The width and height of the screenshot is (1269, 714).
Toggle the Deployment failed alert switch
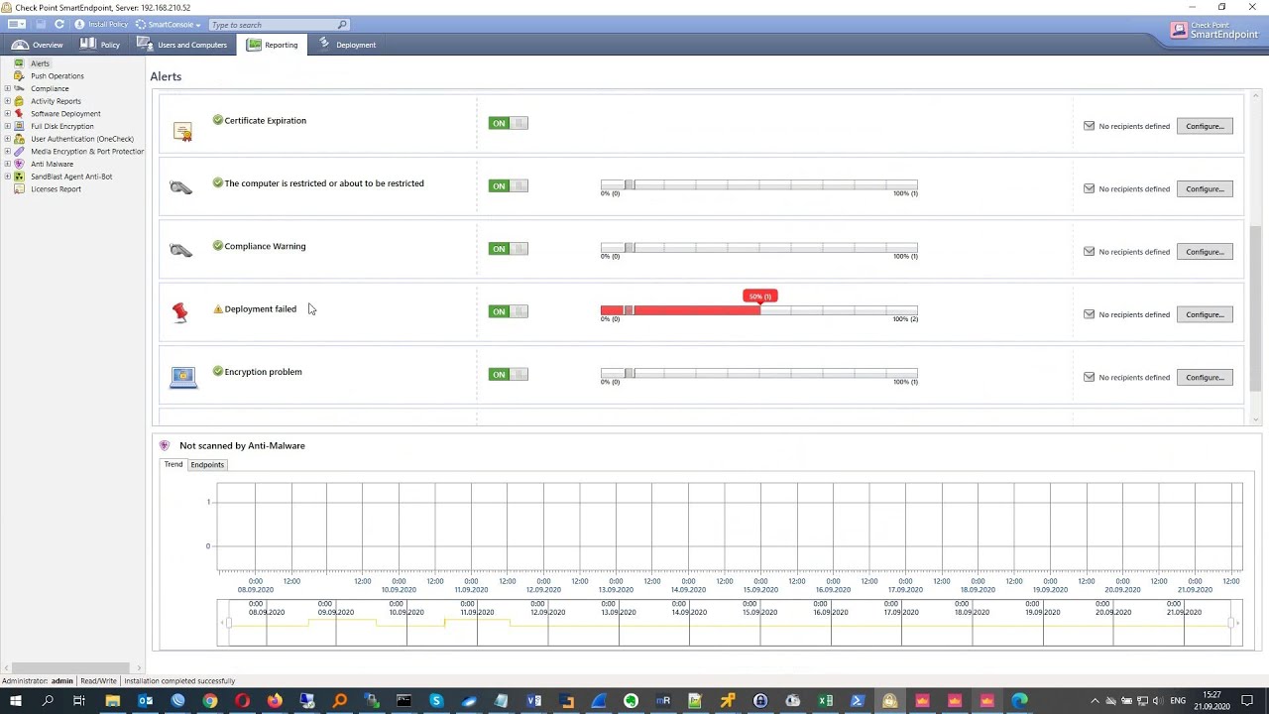pyautogui.click(x=508, y=311)
